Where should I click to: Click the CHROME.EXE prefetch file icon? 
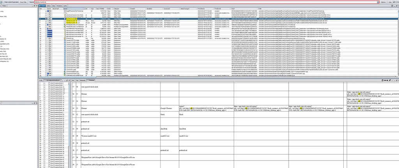coord(65,75)
